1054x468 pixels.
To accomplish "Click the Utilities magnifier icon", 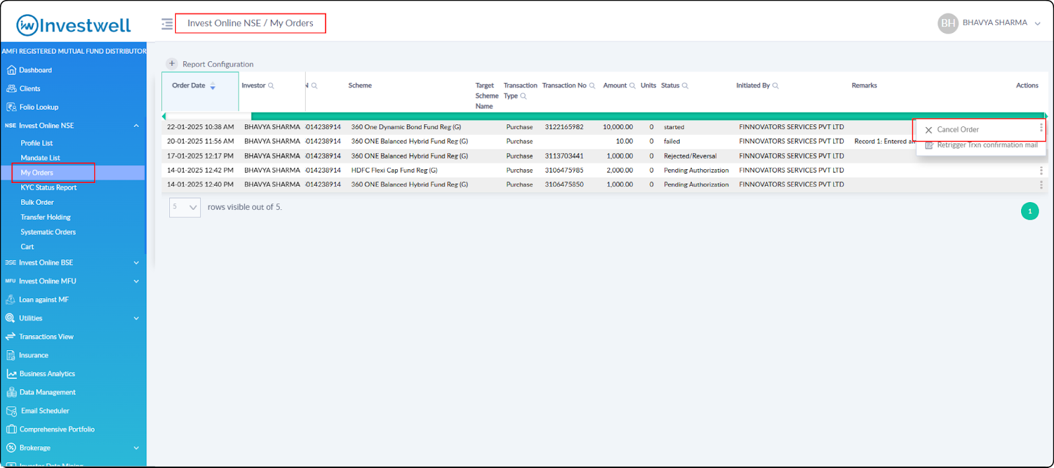I will 11,318.
